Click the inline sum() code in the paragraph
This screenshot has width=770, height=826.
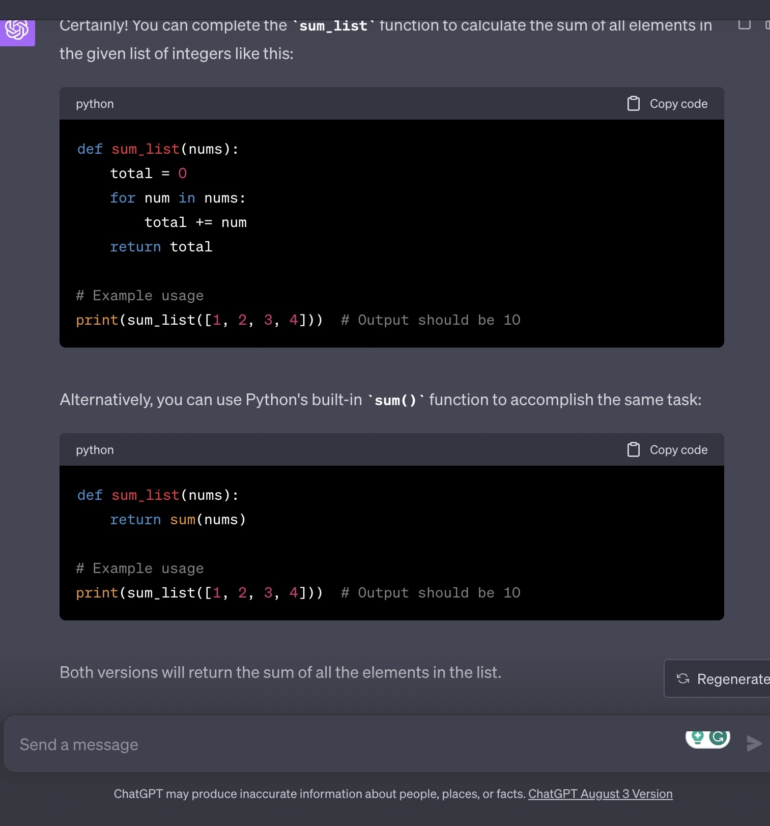pyautogui.click(x=395, y=401)
